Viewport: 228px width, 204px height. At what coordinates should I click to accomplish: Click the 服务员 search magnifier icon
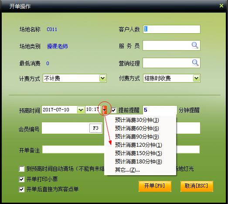[195, 45]
